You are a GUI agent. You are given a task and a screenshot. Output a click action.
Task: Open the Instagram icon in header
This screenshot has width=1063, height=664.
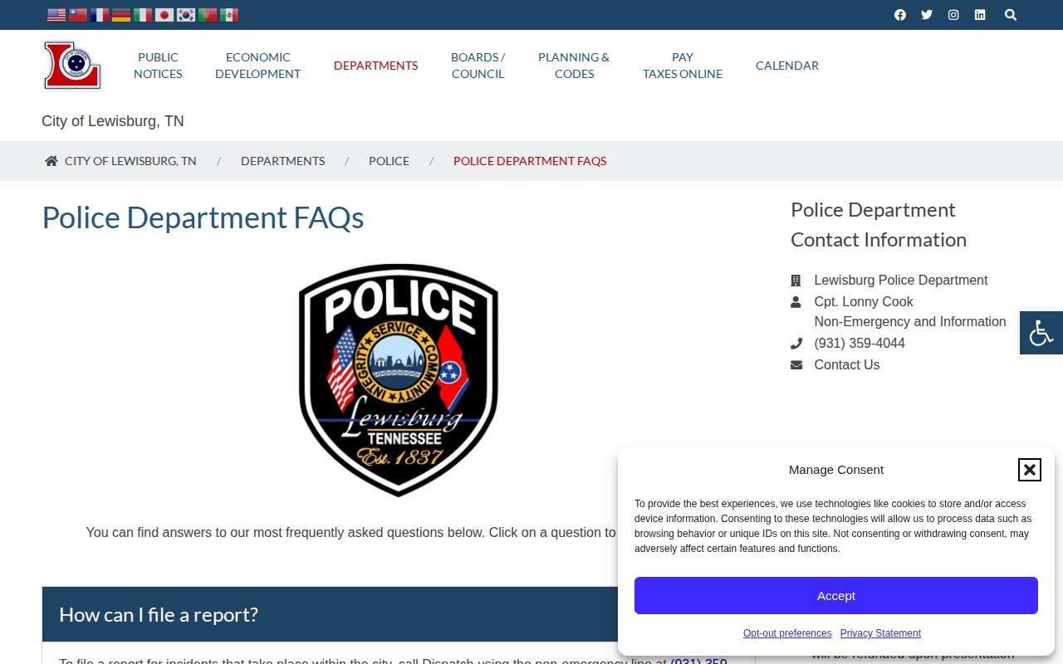pyautogui.click(x=953, y=15)
